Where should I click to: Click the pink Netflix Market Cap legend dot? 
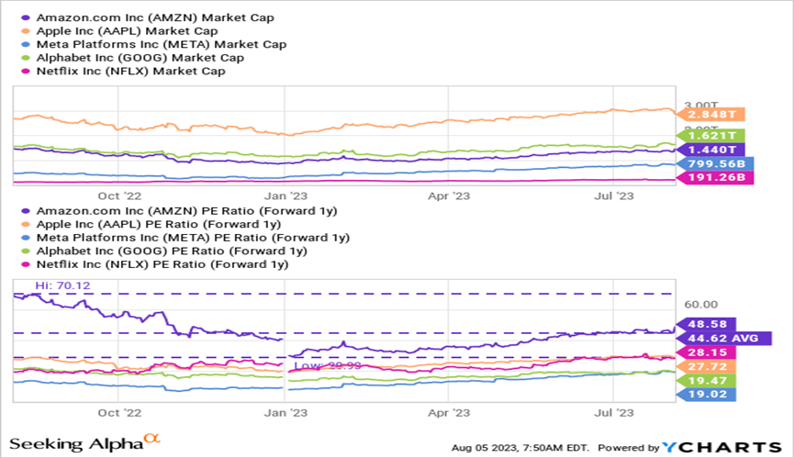26,72
